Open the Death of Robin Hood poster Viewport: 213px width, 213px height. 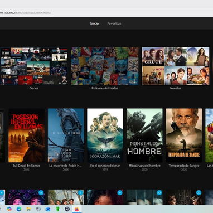(66, 135)
